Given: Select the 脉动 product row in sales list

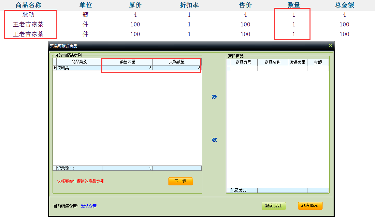Looking at the screenshot, I should click(x=188, y=15).
